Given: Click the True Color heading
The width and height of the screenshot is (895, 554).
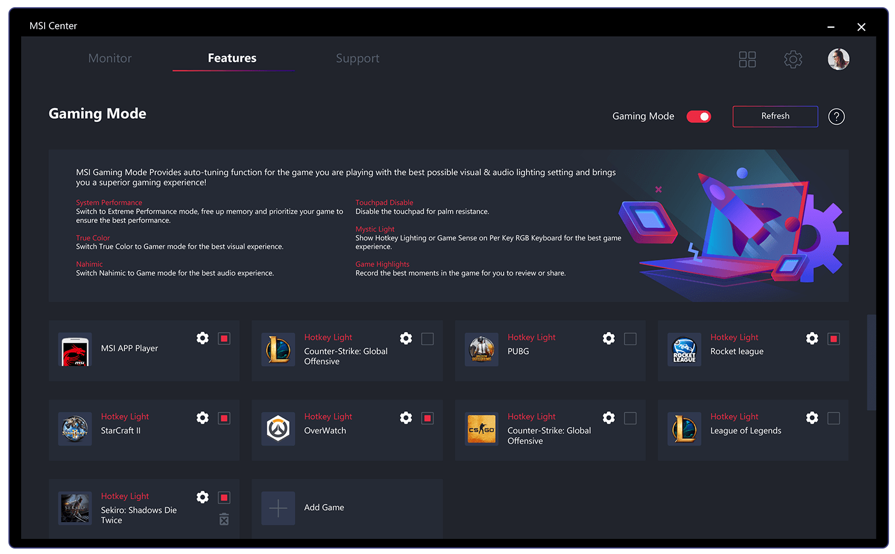Looking at the screenshot, I should click(x=93, y=238).
